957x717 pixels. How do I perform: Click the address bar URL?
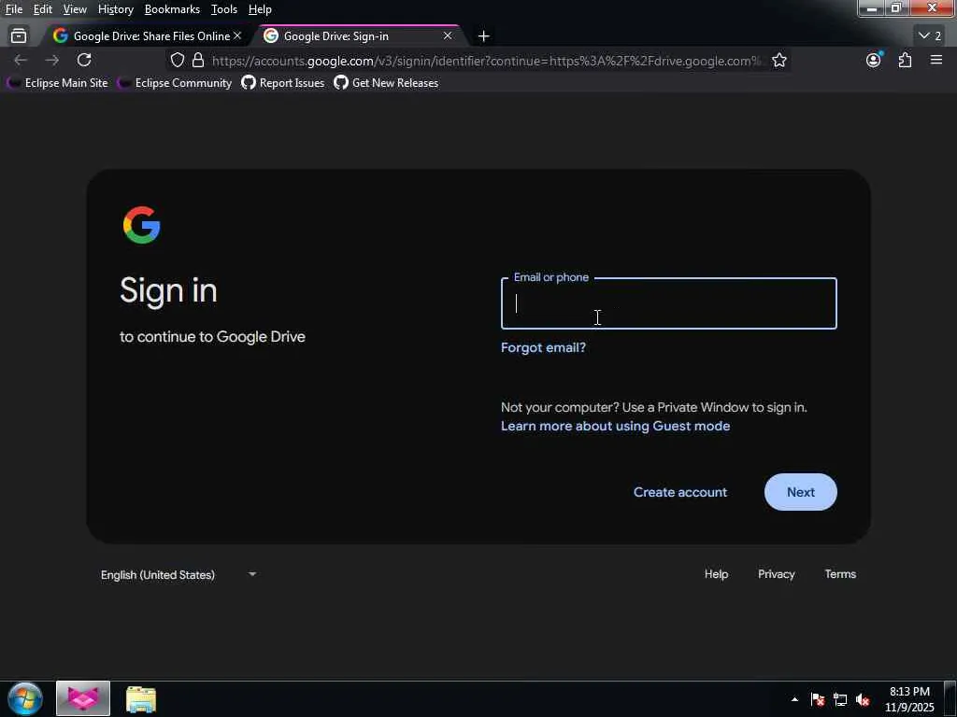[486, 61]
